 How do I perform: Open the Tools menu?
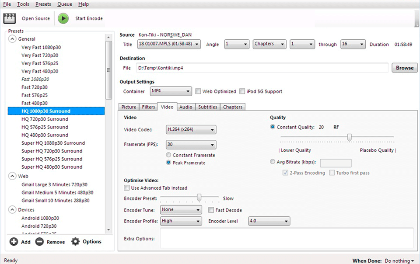coord(23,4)
